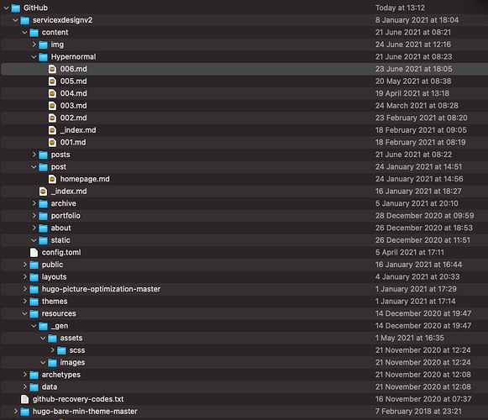Expand the about folder chevron
Image resolution: width=488 pixels, height=420 pixels.
[34, 228]
